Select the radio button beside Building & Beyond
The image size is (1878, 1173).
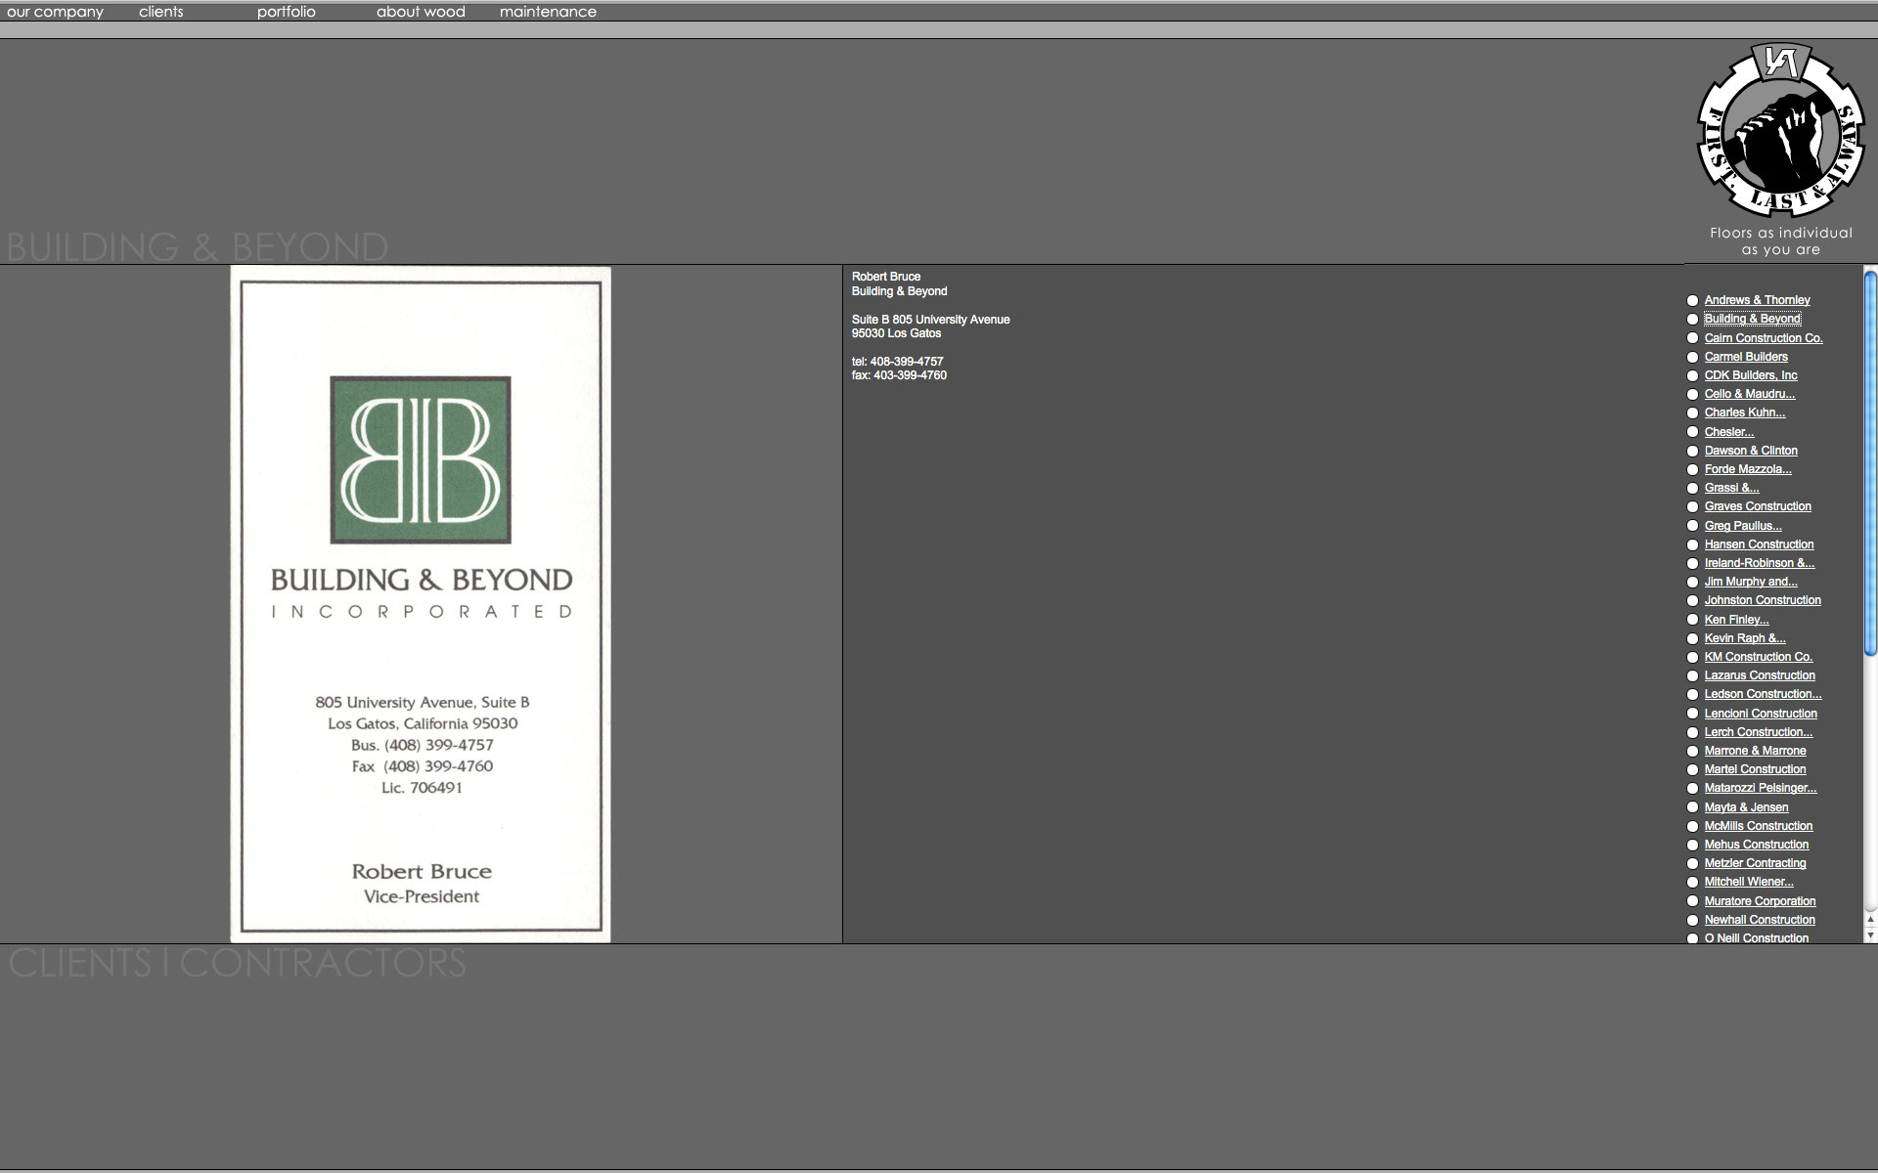coord(1692,320)
